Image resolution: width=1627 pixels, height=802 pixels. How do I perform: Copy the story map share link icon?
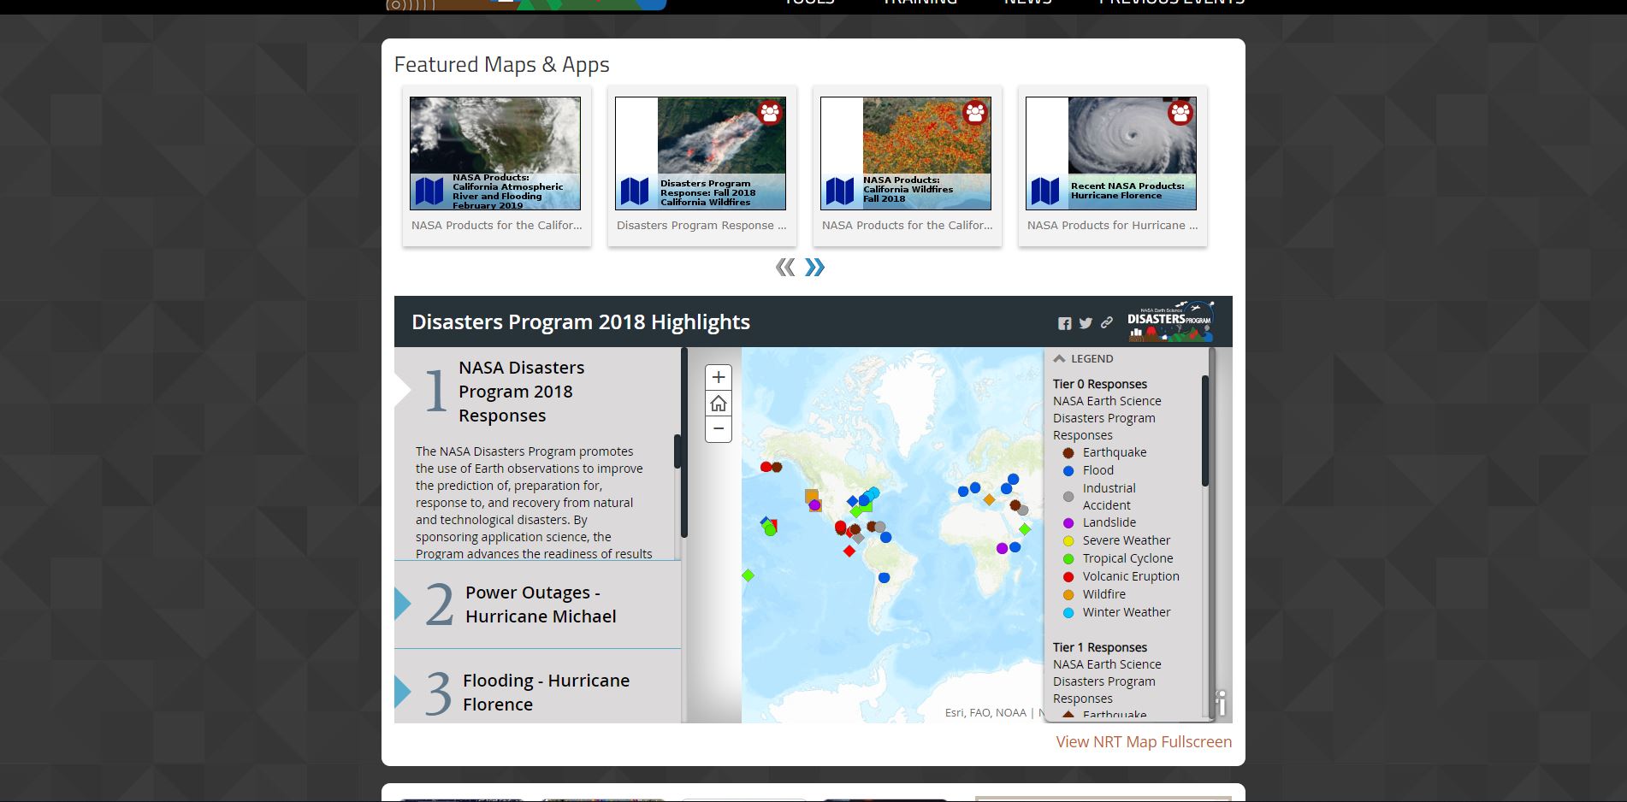[x=1107, y=322]
